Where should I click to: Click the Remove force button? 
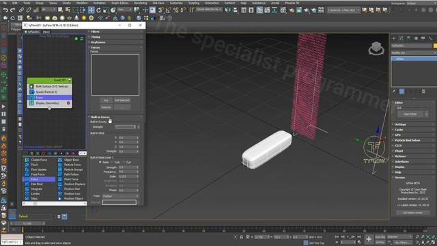click(x=106, y=107)
